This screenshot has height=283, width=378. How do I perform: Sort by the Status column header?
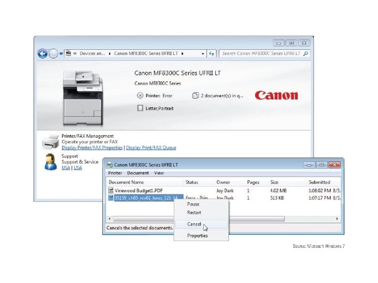click(198, 182)
